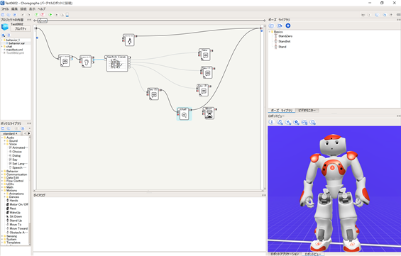
Task: Select the Switch Case box in diagram
Action: coord(117,64)
